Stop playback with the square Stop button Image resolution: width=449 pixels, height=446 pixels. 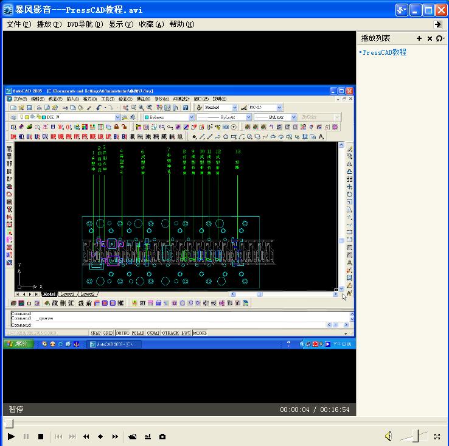point(41,436)
